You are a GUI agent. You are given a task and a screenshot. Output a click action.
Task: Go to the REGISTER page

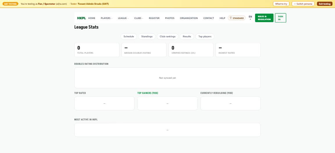pyautogui.click(x=154, y=18)
